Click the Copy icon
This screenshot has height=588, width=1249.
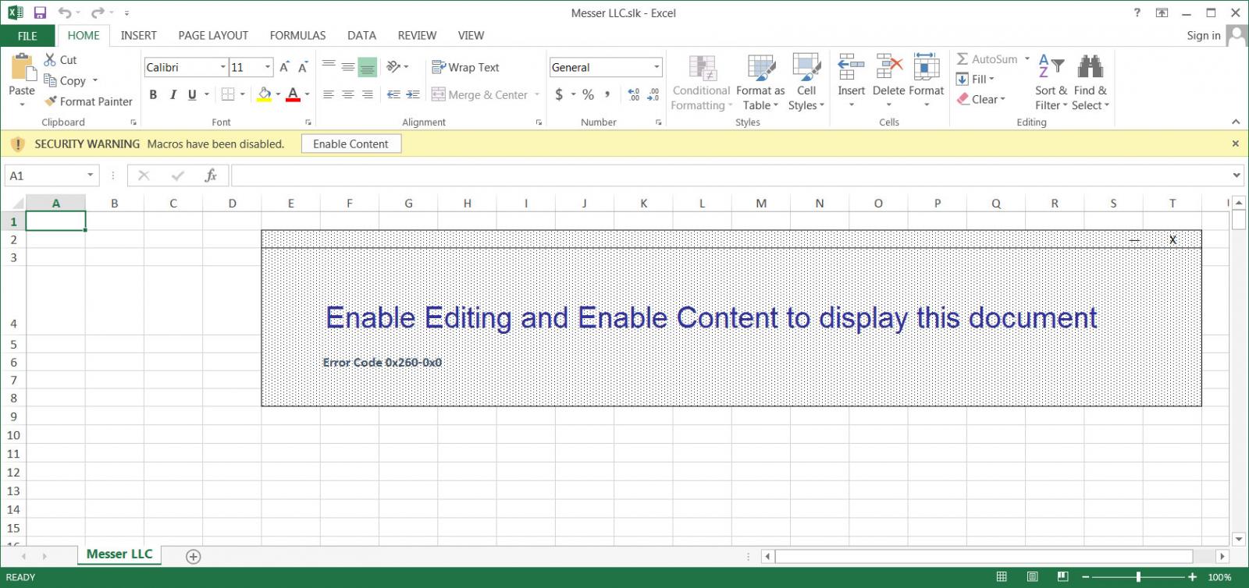50,80
